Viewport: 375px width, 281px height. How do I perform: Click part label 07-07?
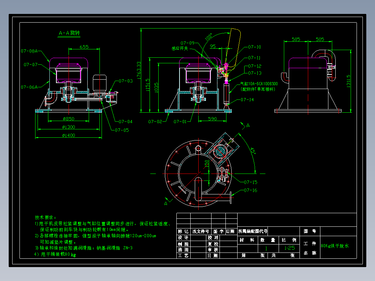point(31,65)
